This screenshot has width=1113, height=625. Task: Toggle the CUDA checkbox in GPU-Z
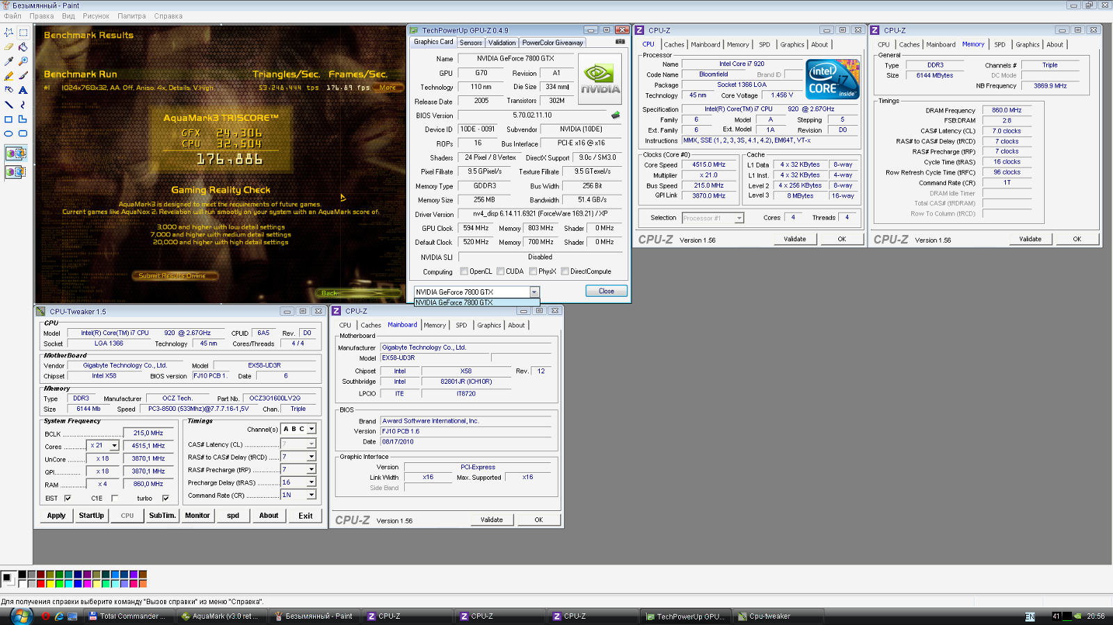coord(500,271)
